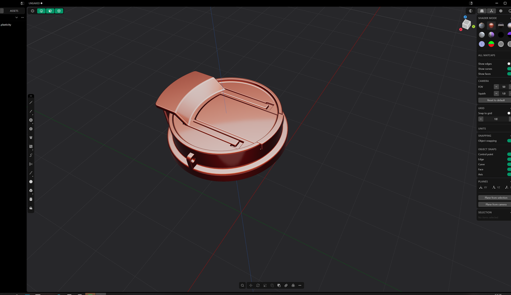Click the UNSAVED document title
This screenshot has height=295, width=511.
[34, 3]
